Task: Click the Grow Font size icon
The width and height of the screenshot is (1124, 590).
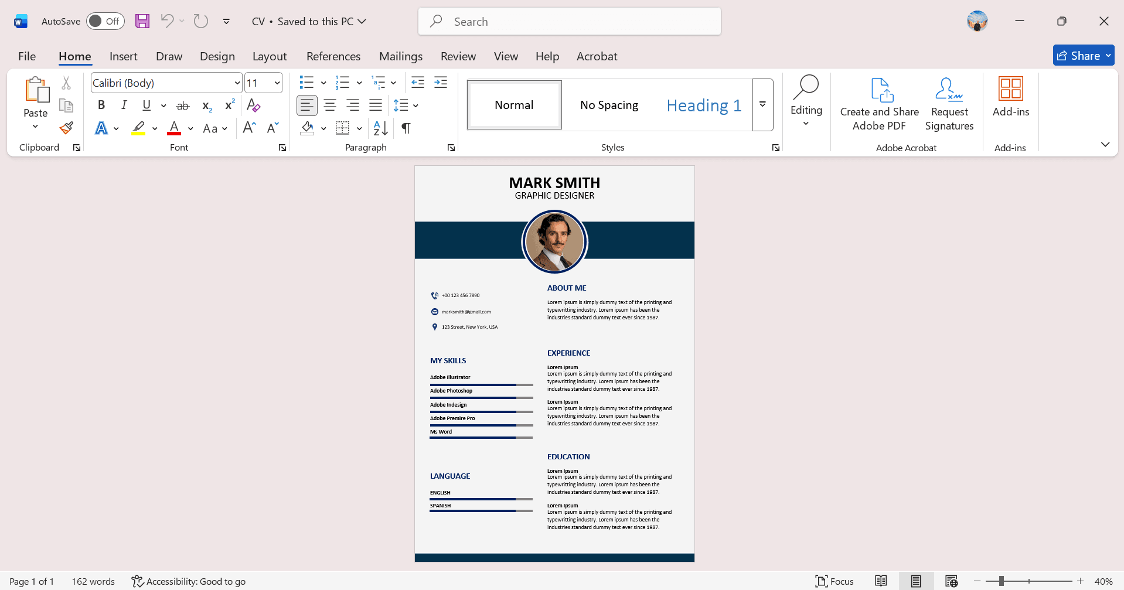Action: pos(249,128)
